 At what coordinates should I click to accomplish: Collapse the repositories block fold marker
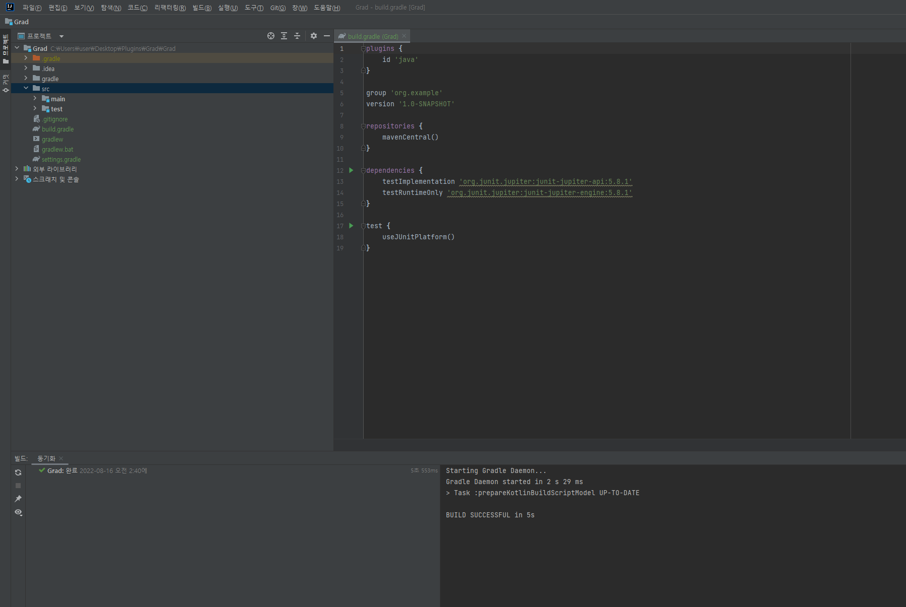pyautogui.click(x=363, y=126)
